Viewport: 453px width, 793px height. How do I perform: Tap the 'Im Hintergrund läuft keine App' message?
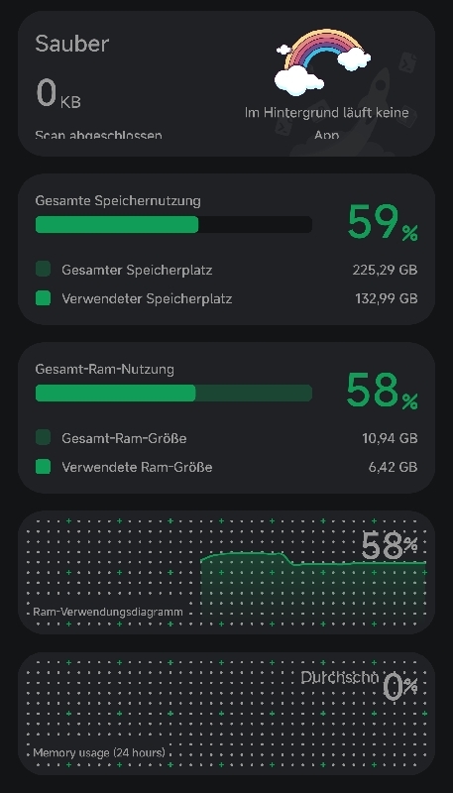326,123
